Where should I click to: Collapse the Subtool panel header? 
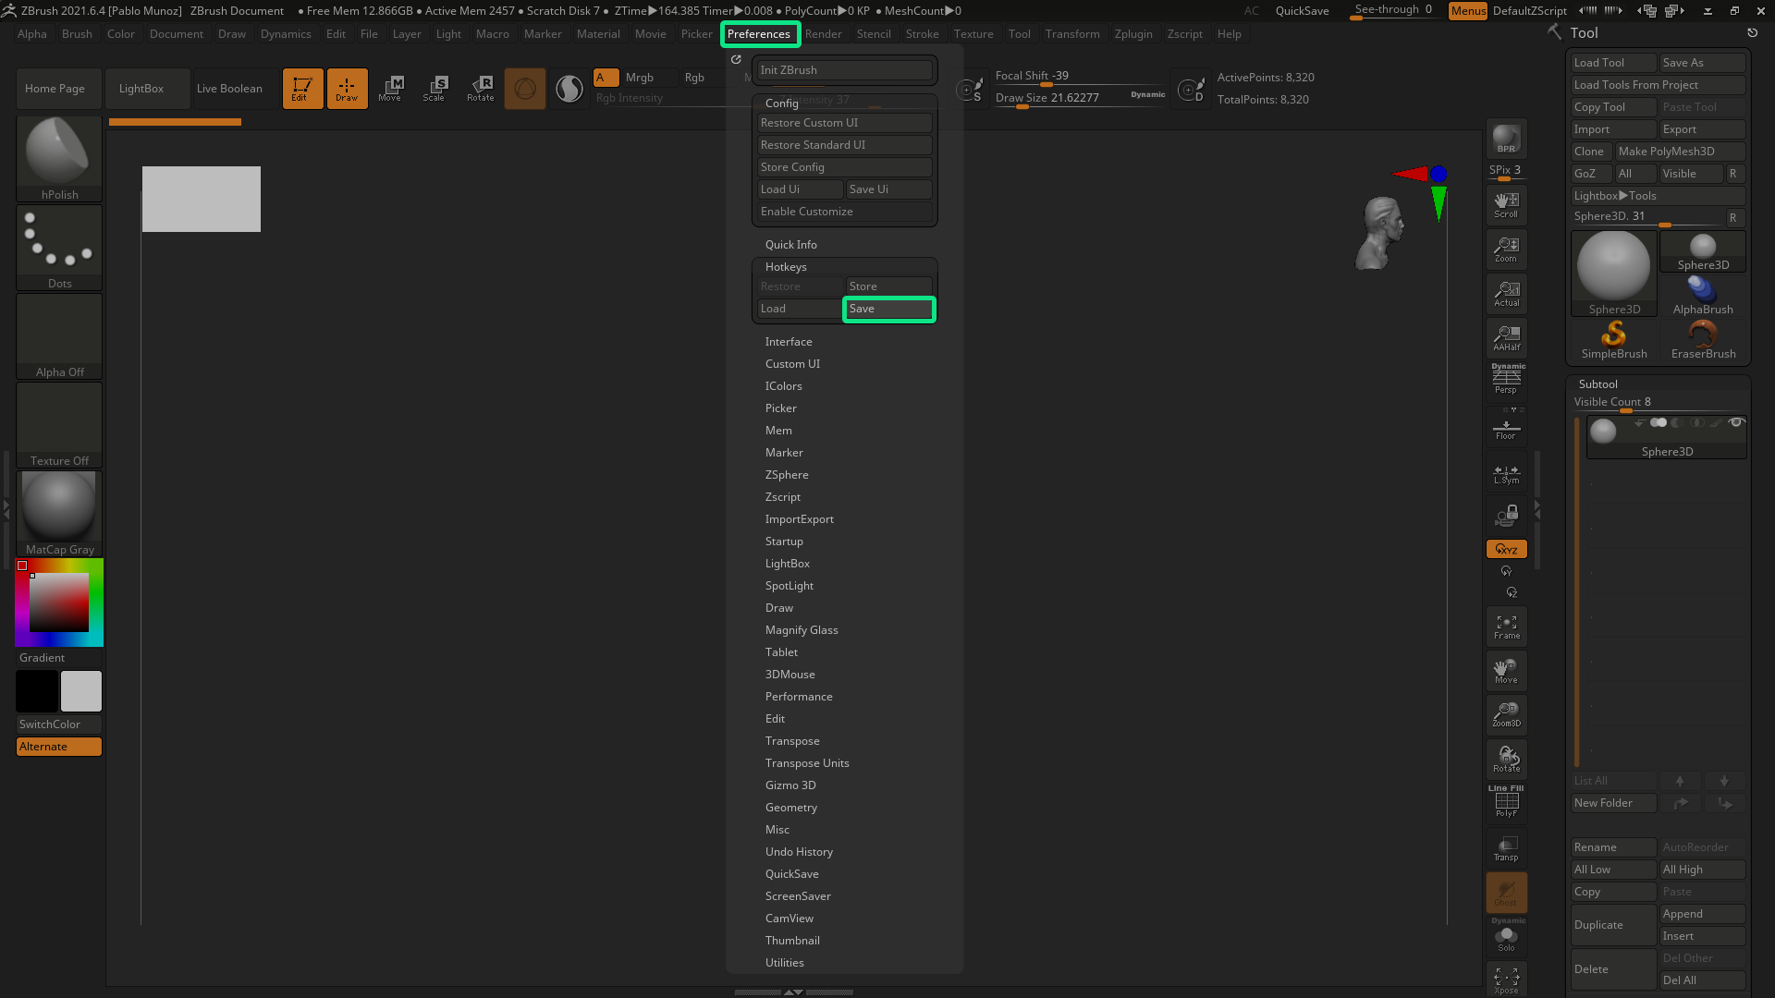pyautogui.click(x=1597, y=384)
